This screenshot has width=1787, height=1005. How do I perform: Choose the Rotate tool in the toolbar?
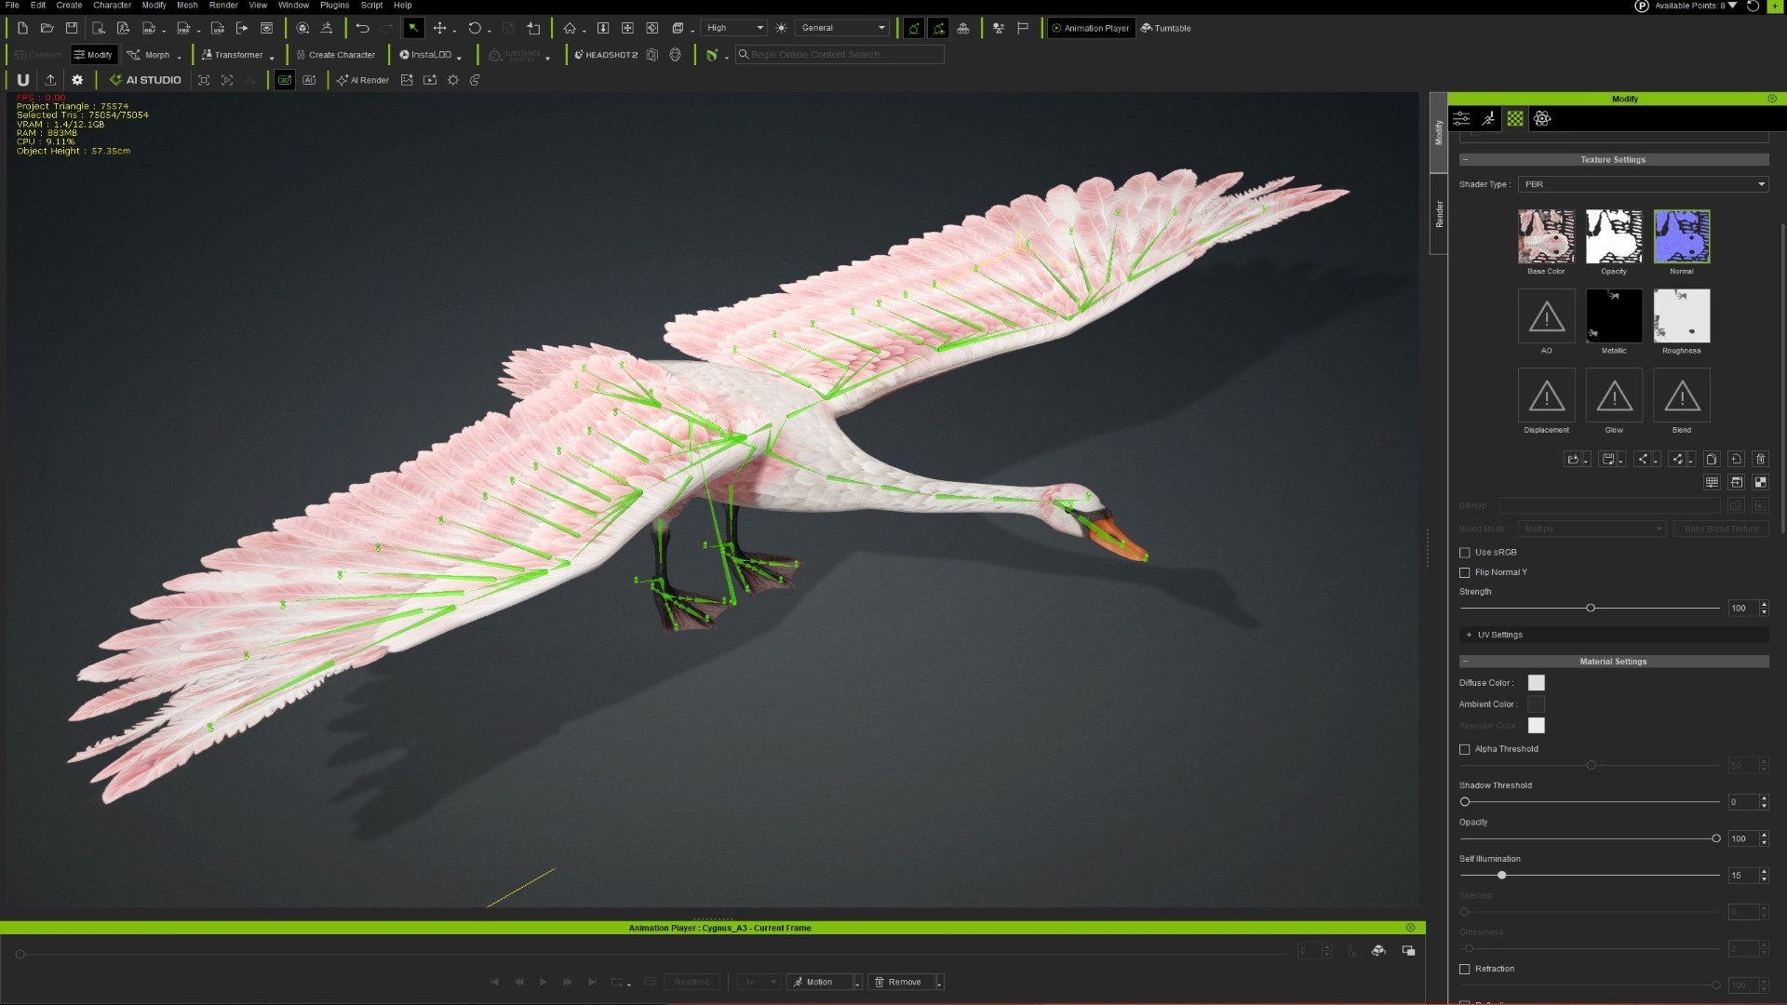(x=475, y=28)
